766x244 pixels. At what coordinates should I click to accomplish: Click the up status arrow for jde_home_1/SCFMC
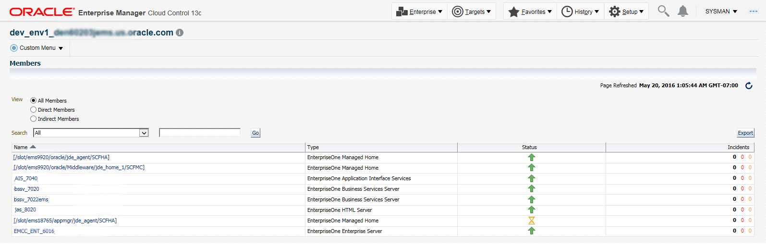[532, 168]
